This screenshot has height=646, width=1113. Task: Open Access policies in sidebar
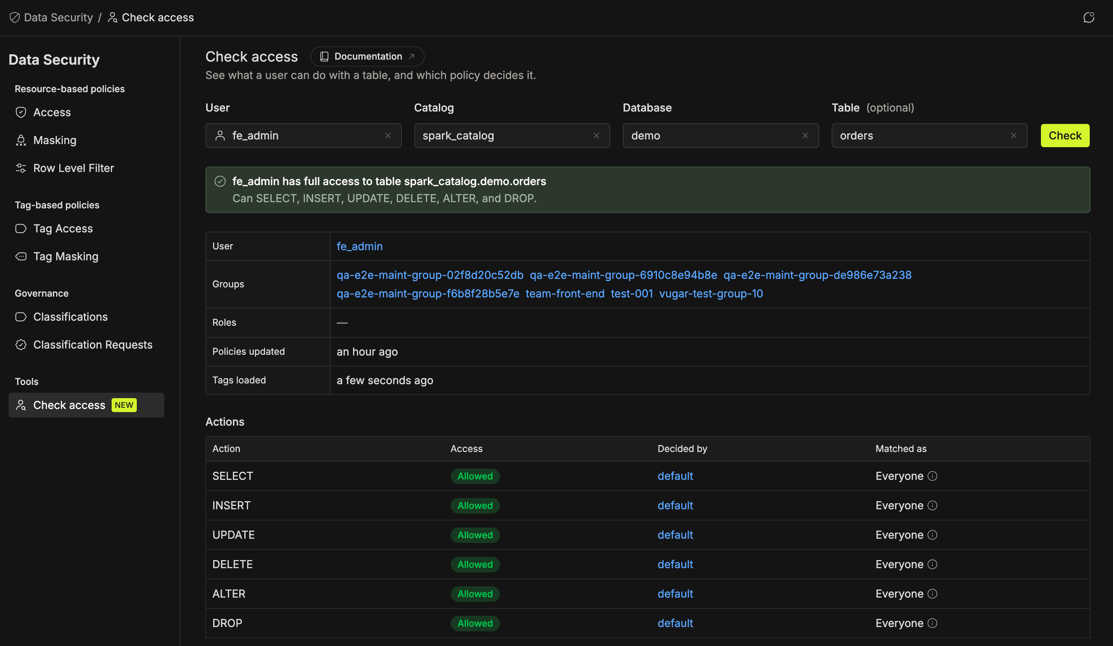86,113
